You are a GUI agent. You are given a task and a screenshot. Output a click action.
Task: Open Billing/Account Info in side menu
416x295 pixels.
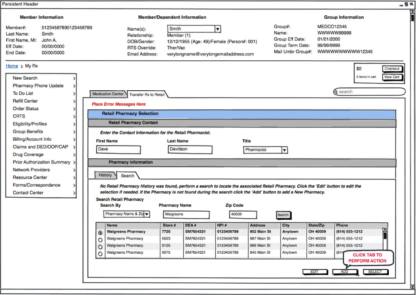point(32,139)
